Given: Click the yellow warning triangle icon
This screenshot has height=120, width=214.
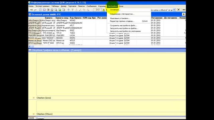Looking at the screenshot, I should (104, 10).
